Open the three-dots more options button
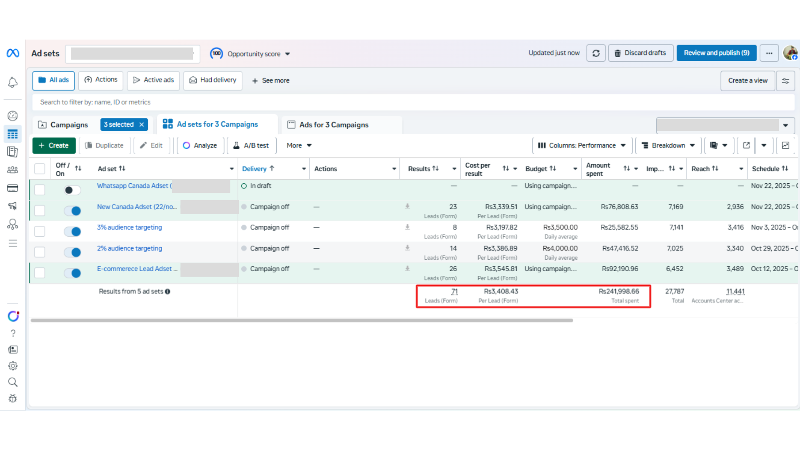This screenshot has width=800, height=450. (x=769, y=53)
